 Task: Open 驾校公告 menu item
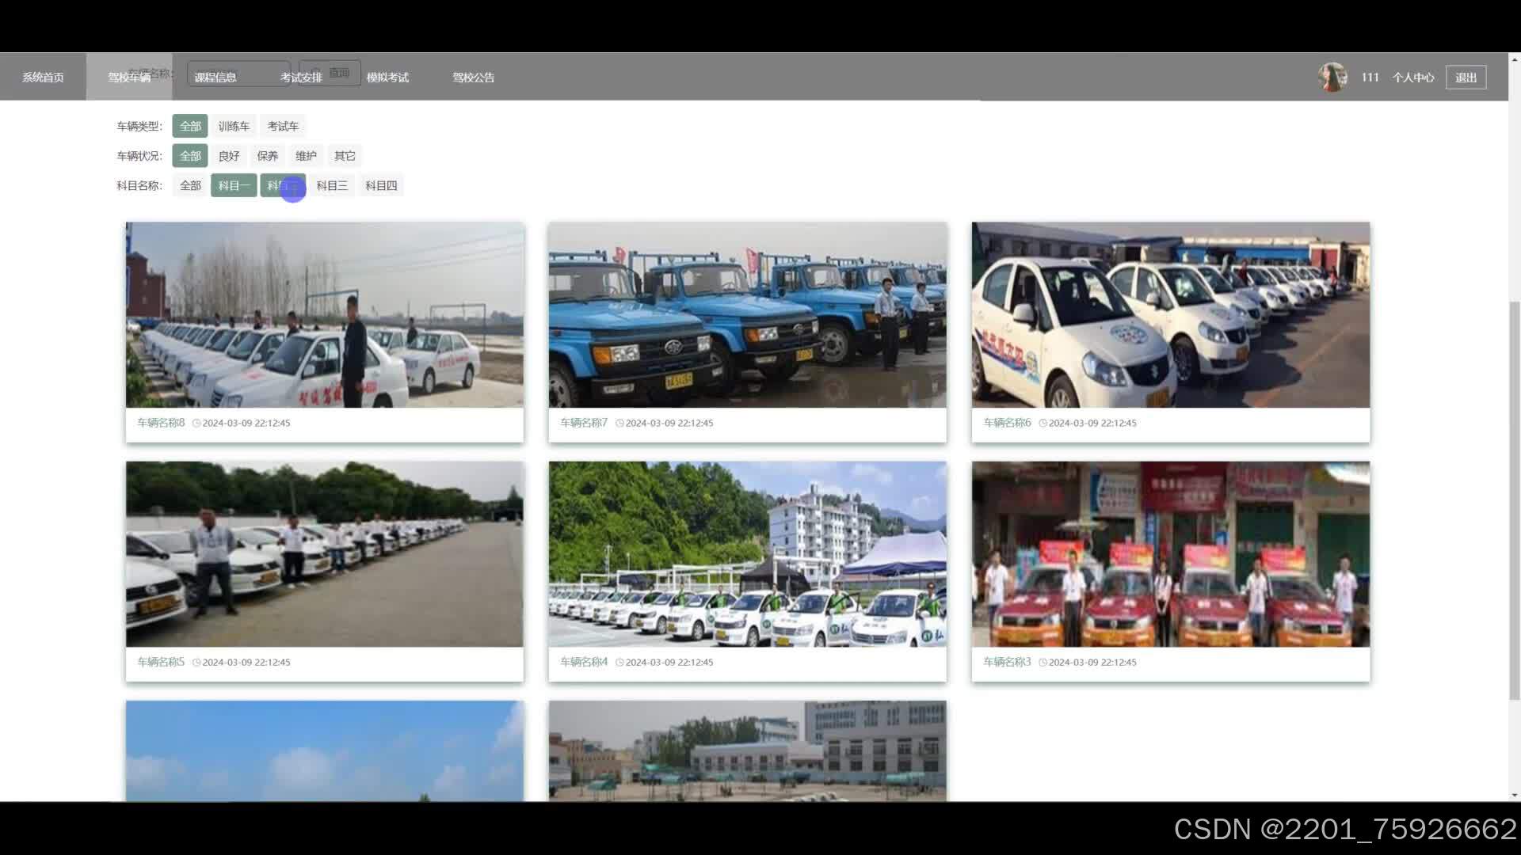[473, 78]
